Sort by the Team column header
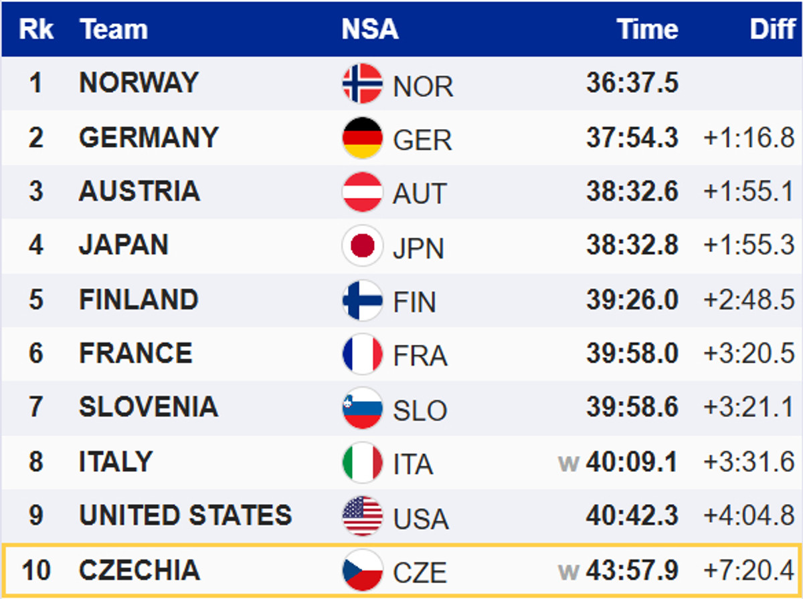The image size is (803, 599). click(x=113, y=29)
